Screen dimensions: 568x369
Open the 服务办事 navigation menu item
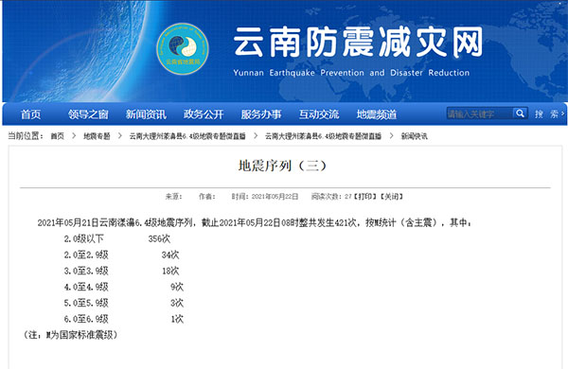261,114
